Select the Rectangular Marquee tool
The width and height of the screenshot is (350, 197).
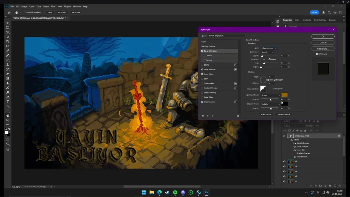pos(8,27)
